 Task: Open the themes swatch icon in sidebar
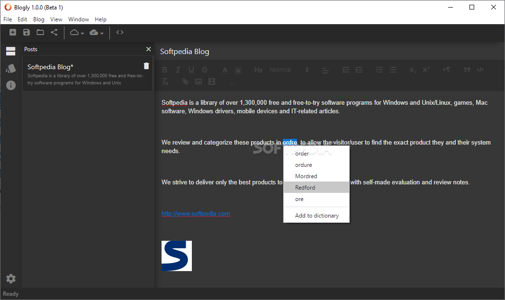10,68
